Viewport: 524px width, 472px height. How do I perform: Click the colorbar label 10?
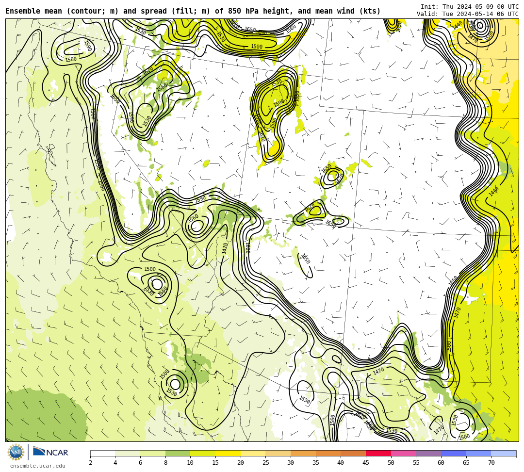coord(191,463)
